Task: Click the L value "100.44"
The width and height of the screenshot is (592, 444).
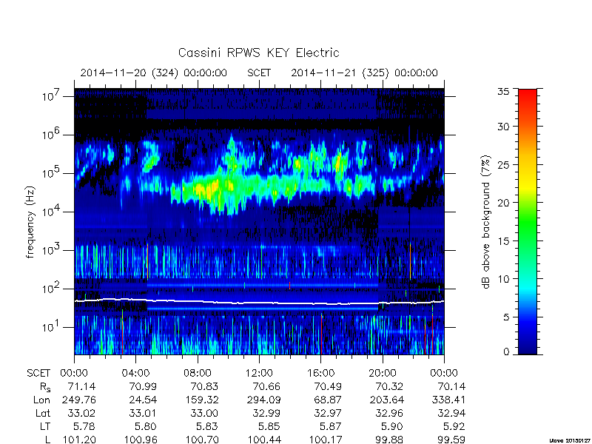Action: (x=264, y=440)
